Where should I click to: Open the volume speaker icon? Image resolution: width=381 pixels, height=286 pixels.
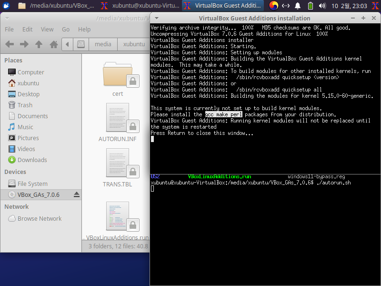click(x=322, y=6)
